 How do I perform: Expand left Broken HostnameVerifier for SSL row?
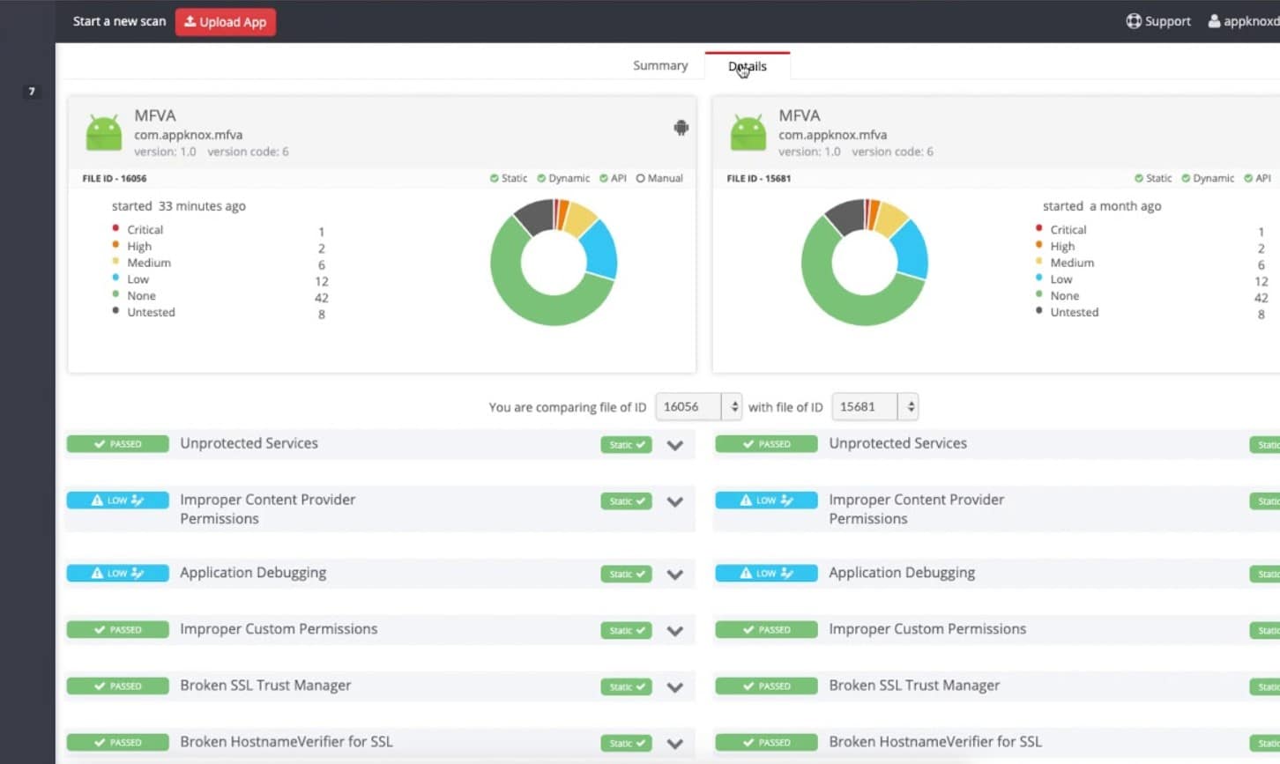coord(675,744)
